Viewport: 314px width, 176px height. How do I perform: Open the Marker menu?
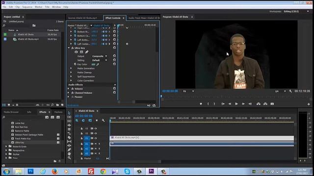(x=38, y=7)
